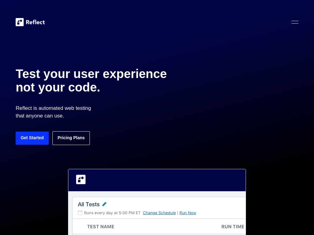This screenshot has width=314, height=235.
Task: Edit the All Tests name with the pencil icon
Action: [x=104, y=204]
